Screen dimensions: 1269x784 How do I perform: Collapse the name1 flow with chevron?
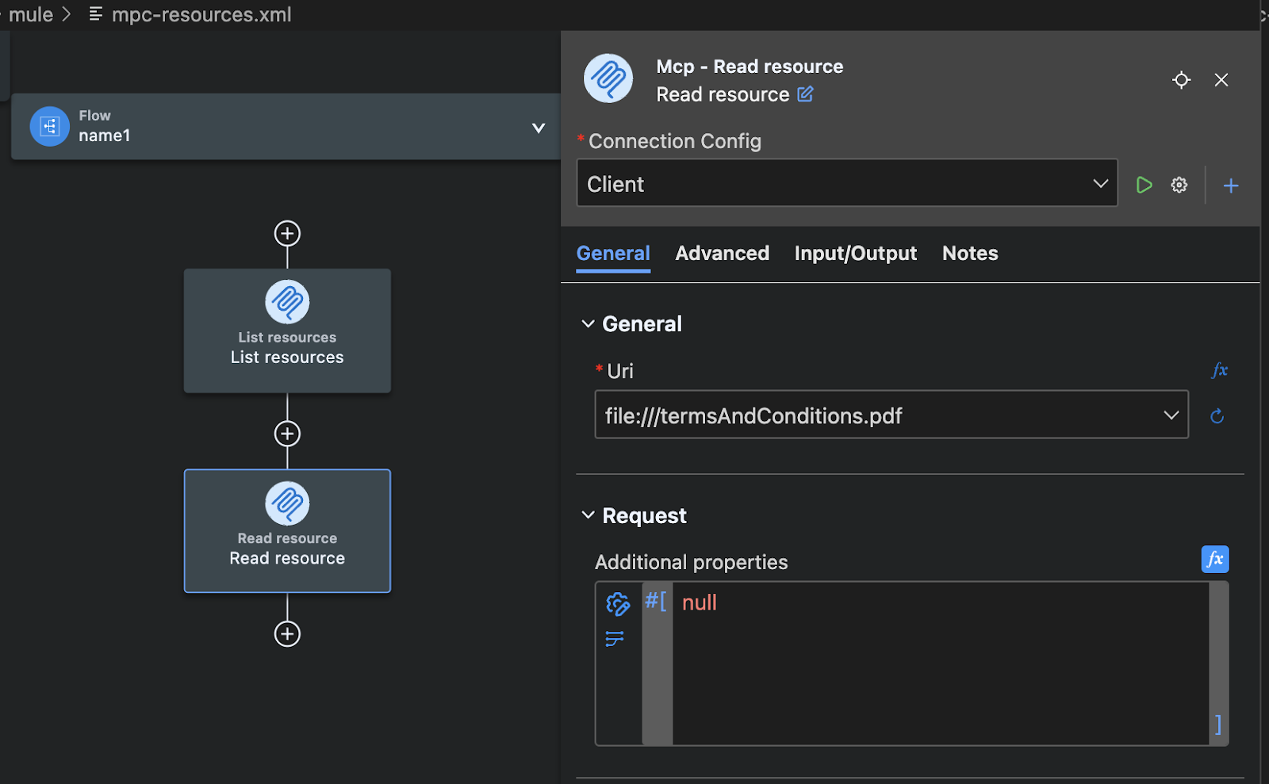pos(539,127)
